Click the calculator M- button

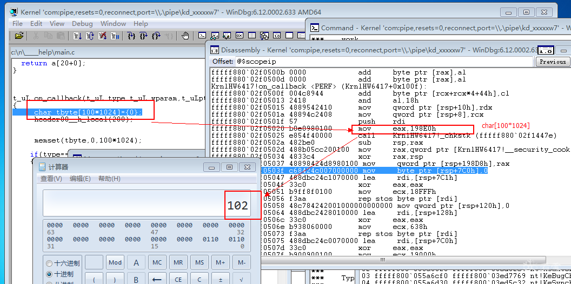242,262
